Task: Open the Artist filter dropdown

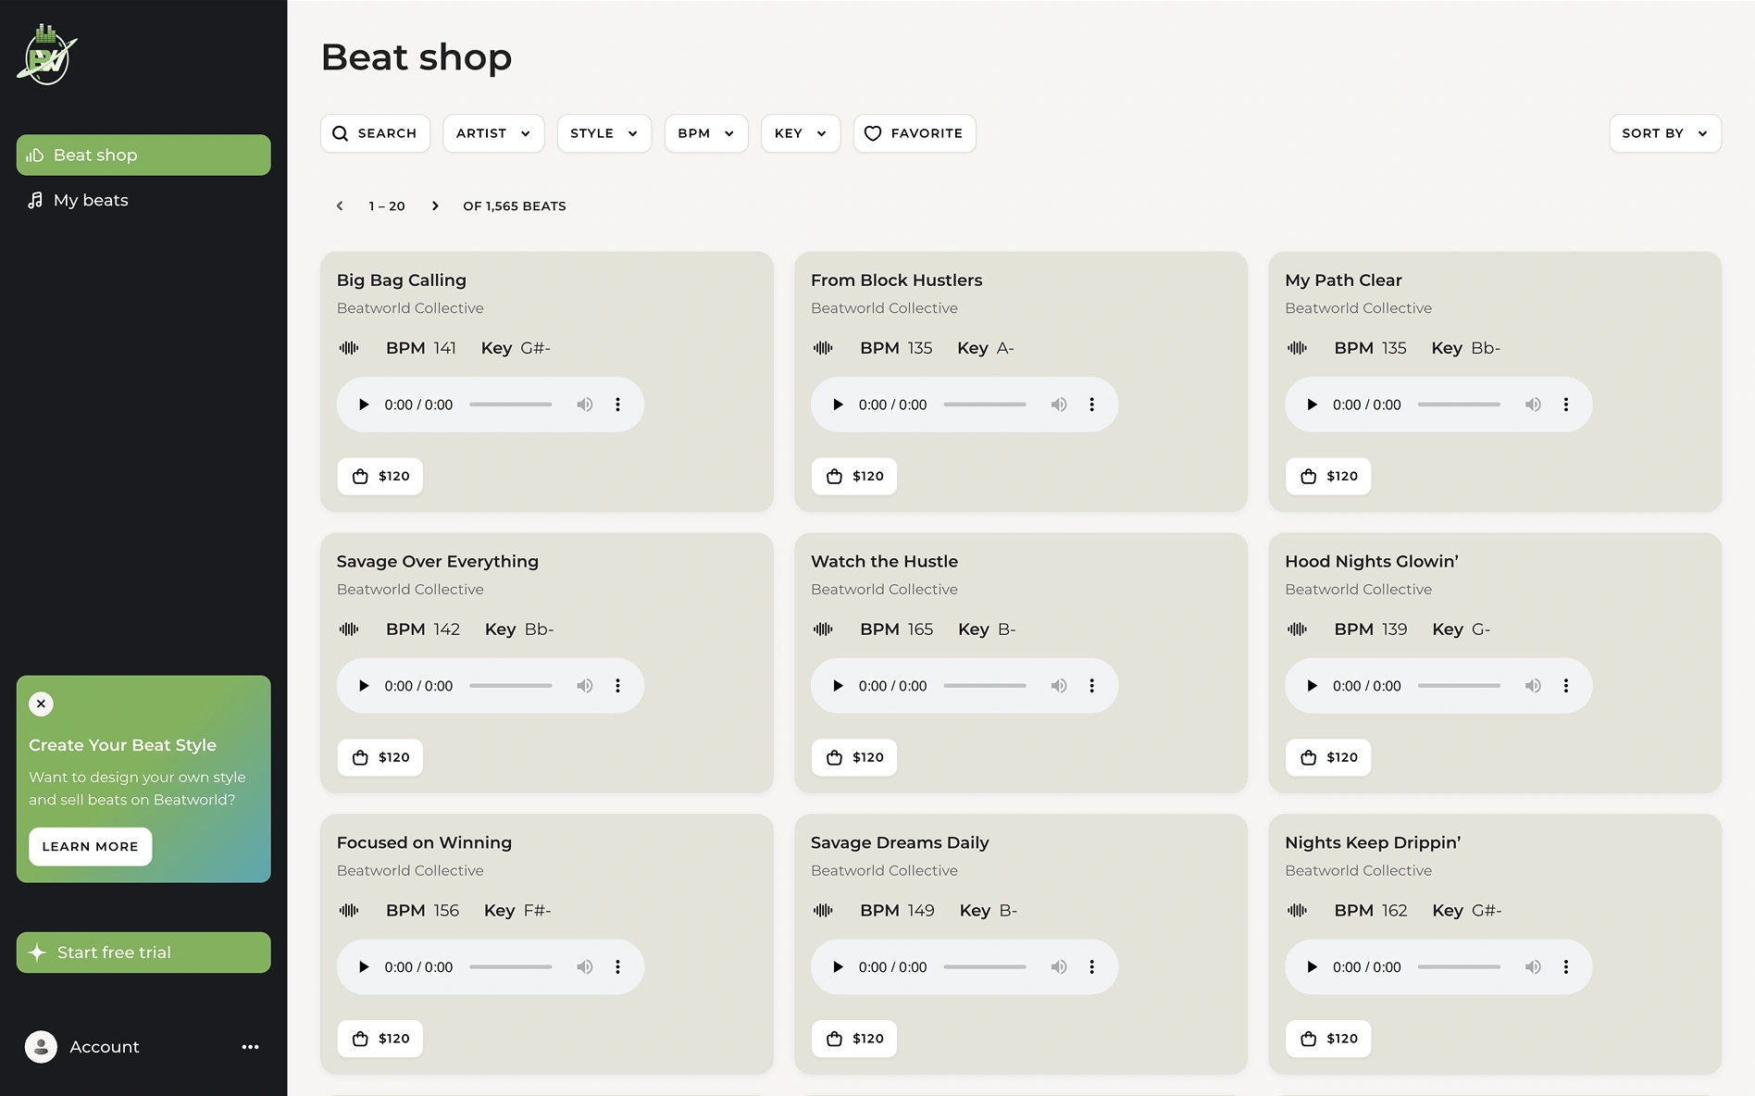Action: [492, 133]
